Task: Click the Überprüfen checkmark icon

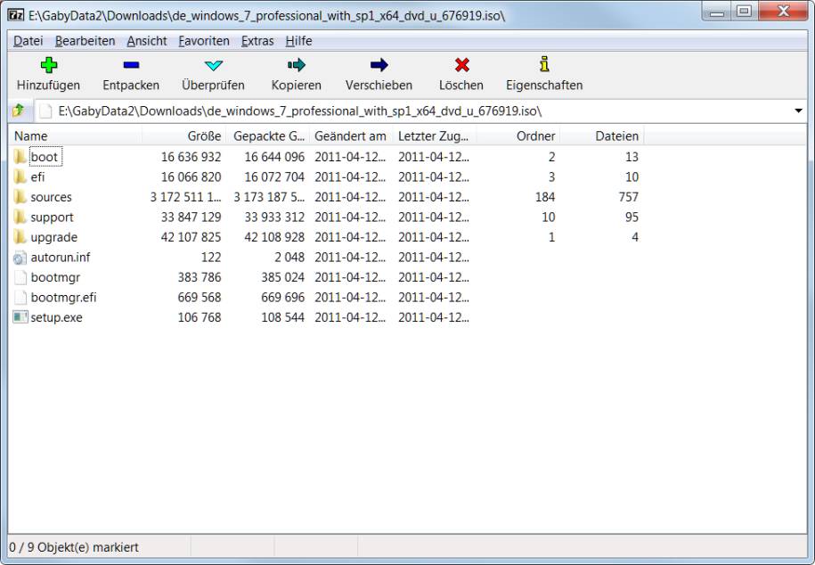Action: click(x=214, y=65)
